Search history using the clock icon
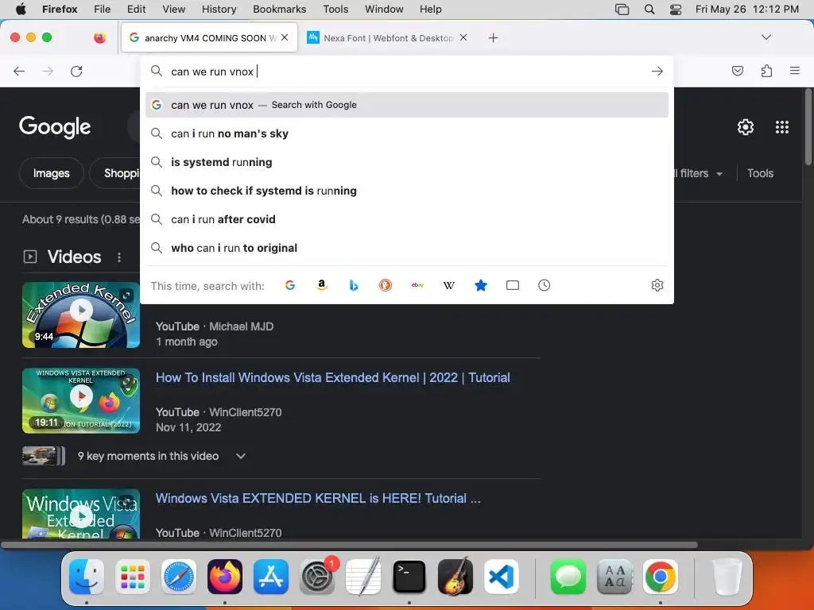 (x=544, y=285)
